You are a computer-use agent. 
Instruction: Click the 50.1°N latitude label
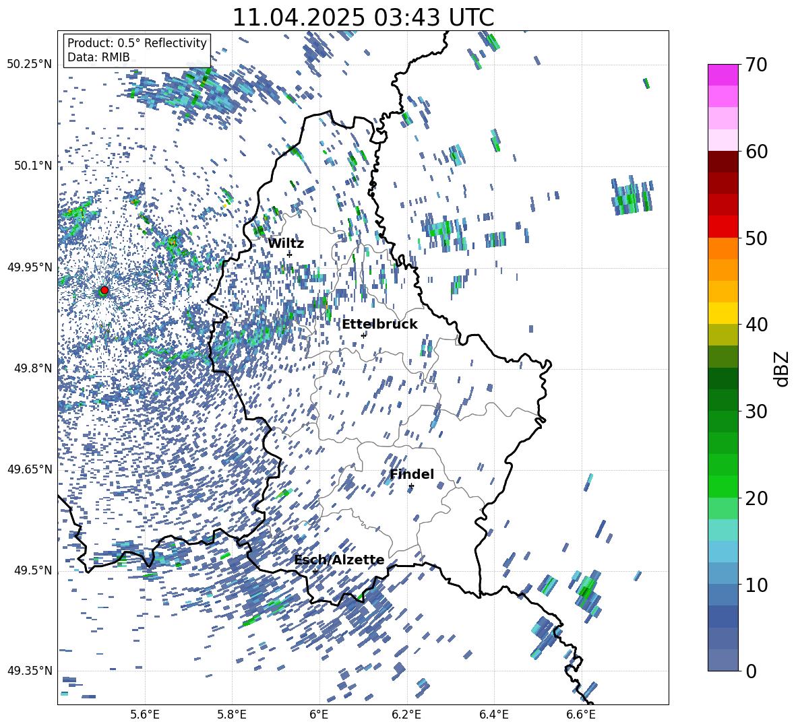tap(33, 166)
